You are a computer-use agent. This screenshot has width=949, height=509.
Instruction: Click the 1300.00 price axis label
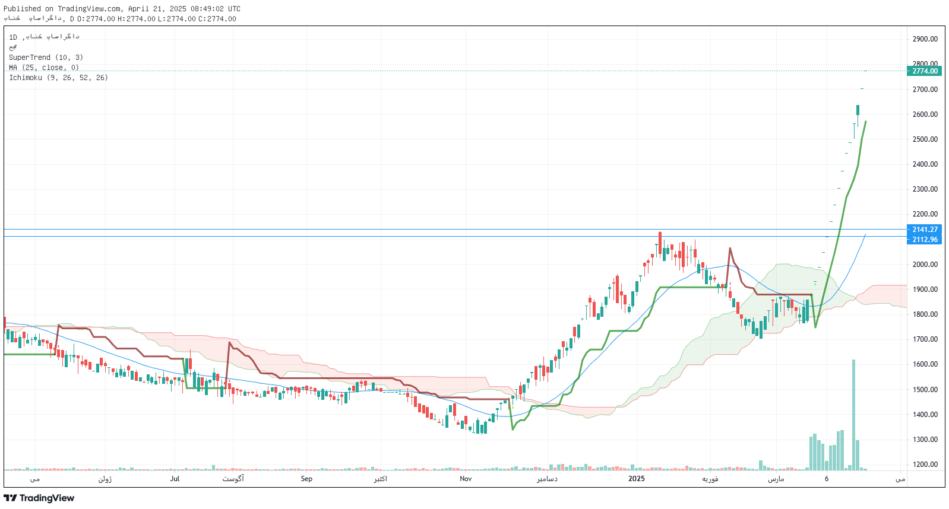point(925,440)
